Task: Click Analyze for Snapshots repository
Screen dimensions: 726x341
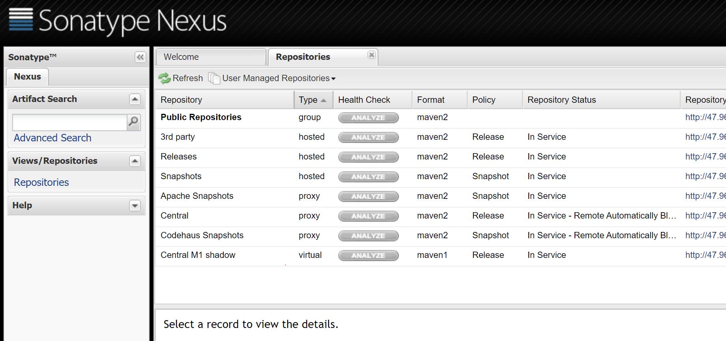Action: tap(369, 177)
